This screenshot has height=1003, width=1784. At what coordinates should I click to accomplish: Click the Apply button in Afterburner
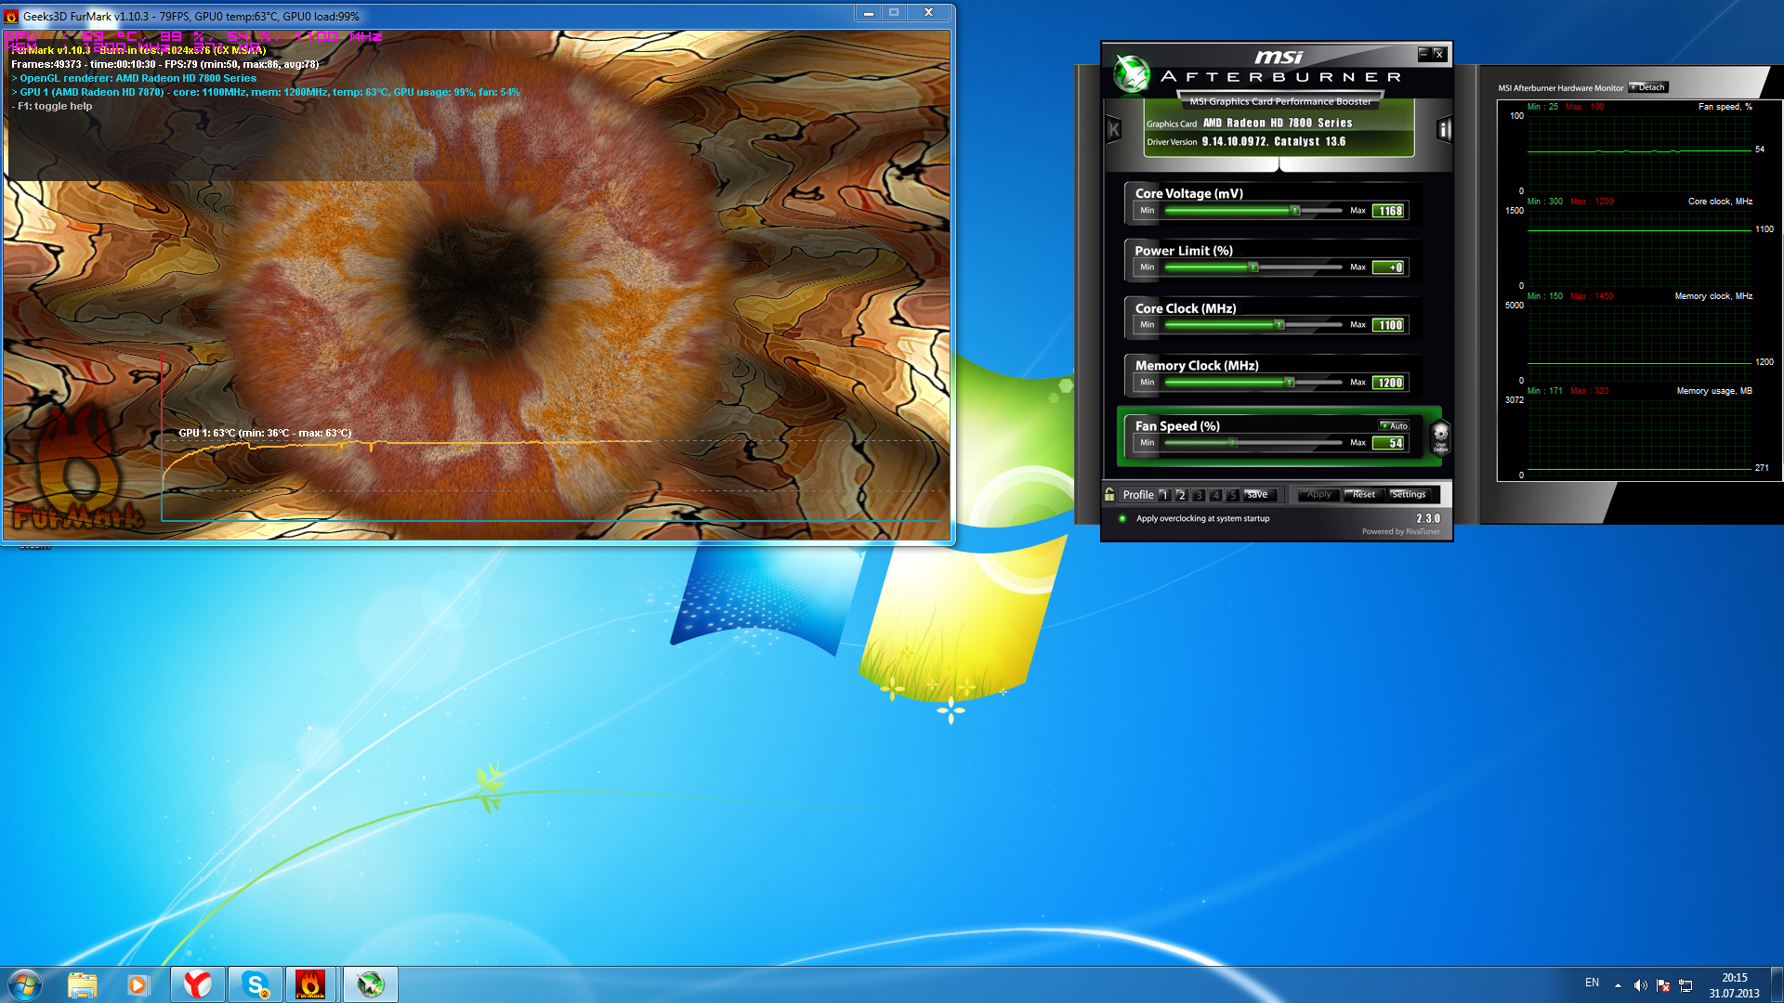point(1318,495)
